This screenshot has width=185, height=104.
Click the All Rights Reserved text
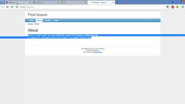(92, 50)
